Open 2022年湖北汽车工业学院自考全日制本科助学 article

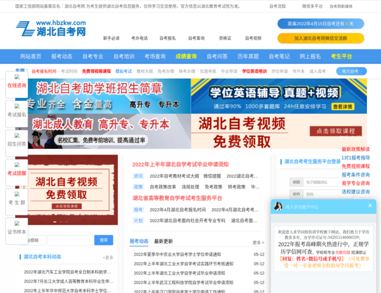click(67, 272)
